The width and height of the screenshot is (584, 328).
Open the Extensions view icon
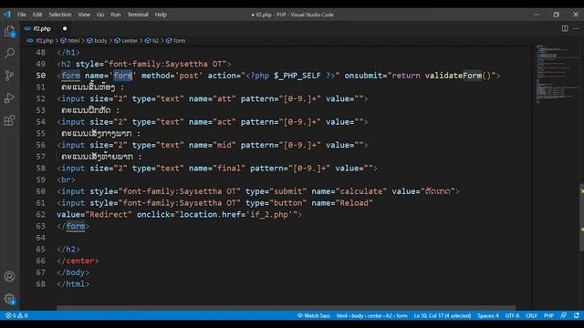pyautogui.click(x=10, y=120)
